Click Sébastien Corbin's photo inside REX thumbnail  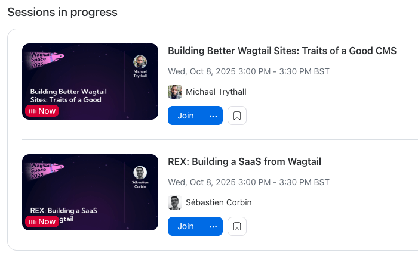pyautogui.click(x=140, y=173)
